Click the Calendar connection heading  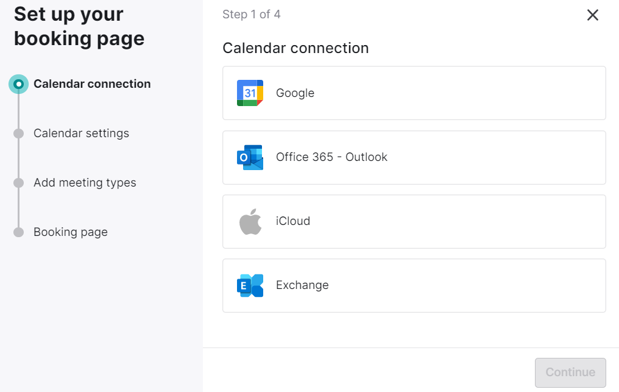point(295,48)
